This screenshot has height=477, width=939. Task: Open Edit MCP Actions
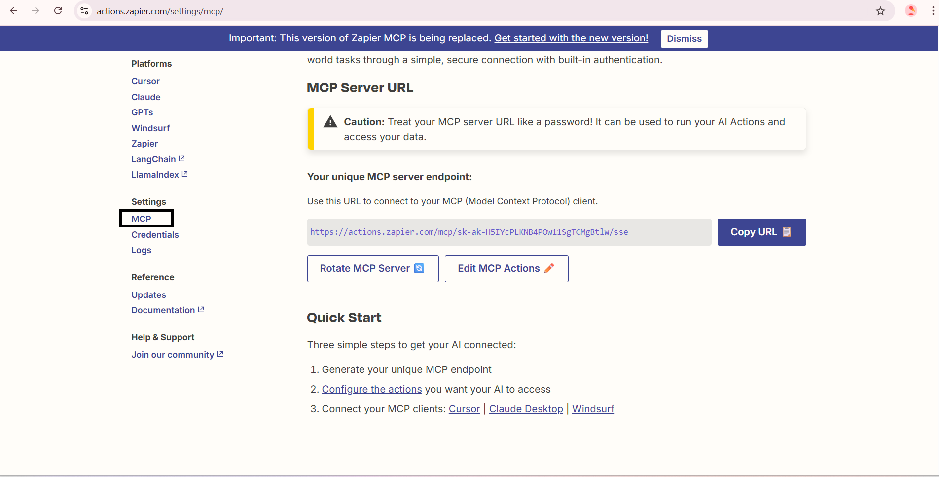pos(506,268)
